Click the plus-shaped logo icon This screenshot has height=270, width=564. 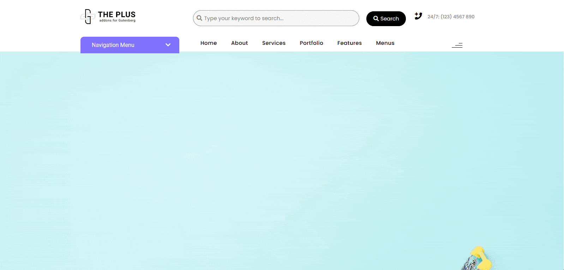[88, 17]
